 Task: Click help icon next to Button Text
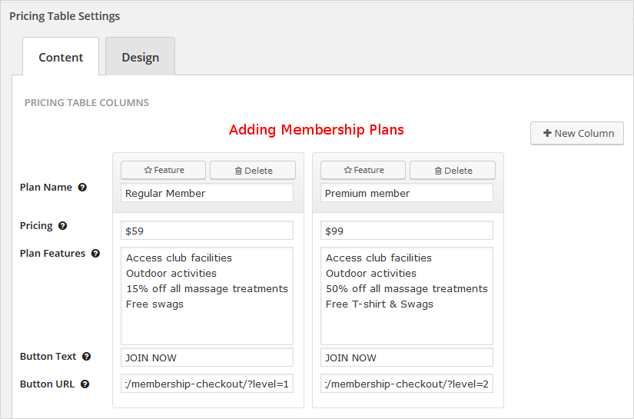[x=87, y=357]
